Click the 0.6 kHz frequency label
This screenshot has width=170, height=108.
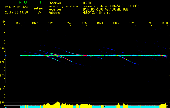[x=2, y=103]
